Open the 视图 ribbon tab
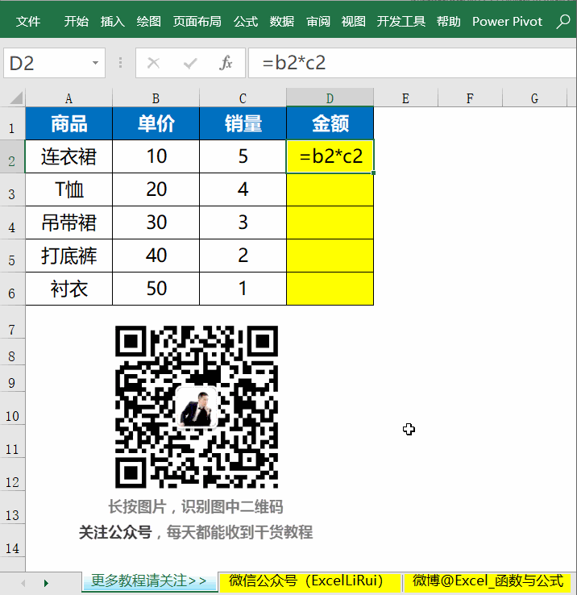The image size is (577, 595). [354, 22]
